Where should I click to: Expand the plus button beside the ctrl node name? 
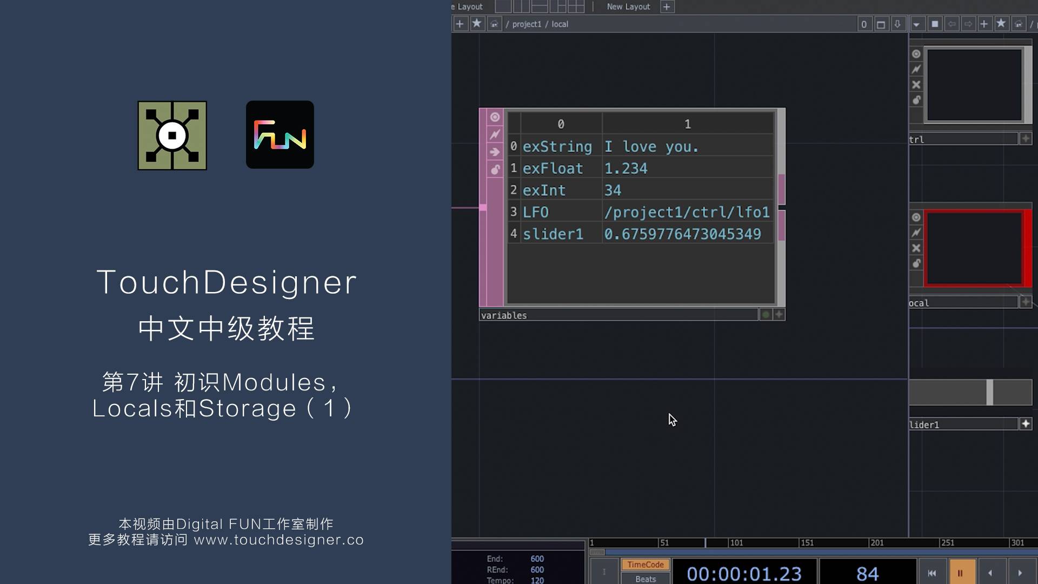point(1026,139)
